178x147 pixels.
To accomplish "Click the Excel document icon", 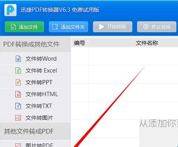I will [18, 71].
